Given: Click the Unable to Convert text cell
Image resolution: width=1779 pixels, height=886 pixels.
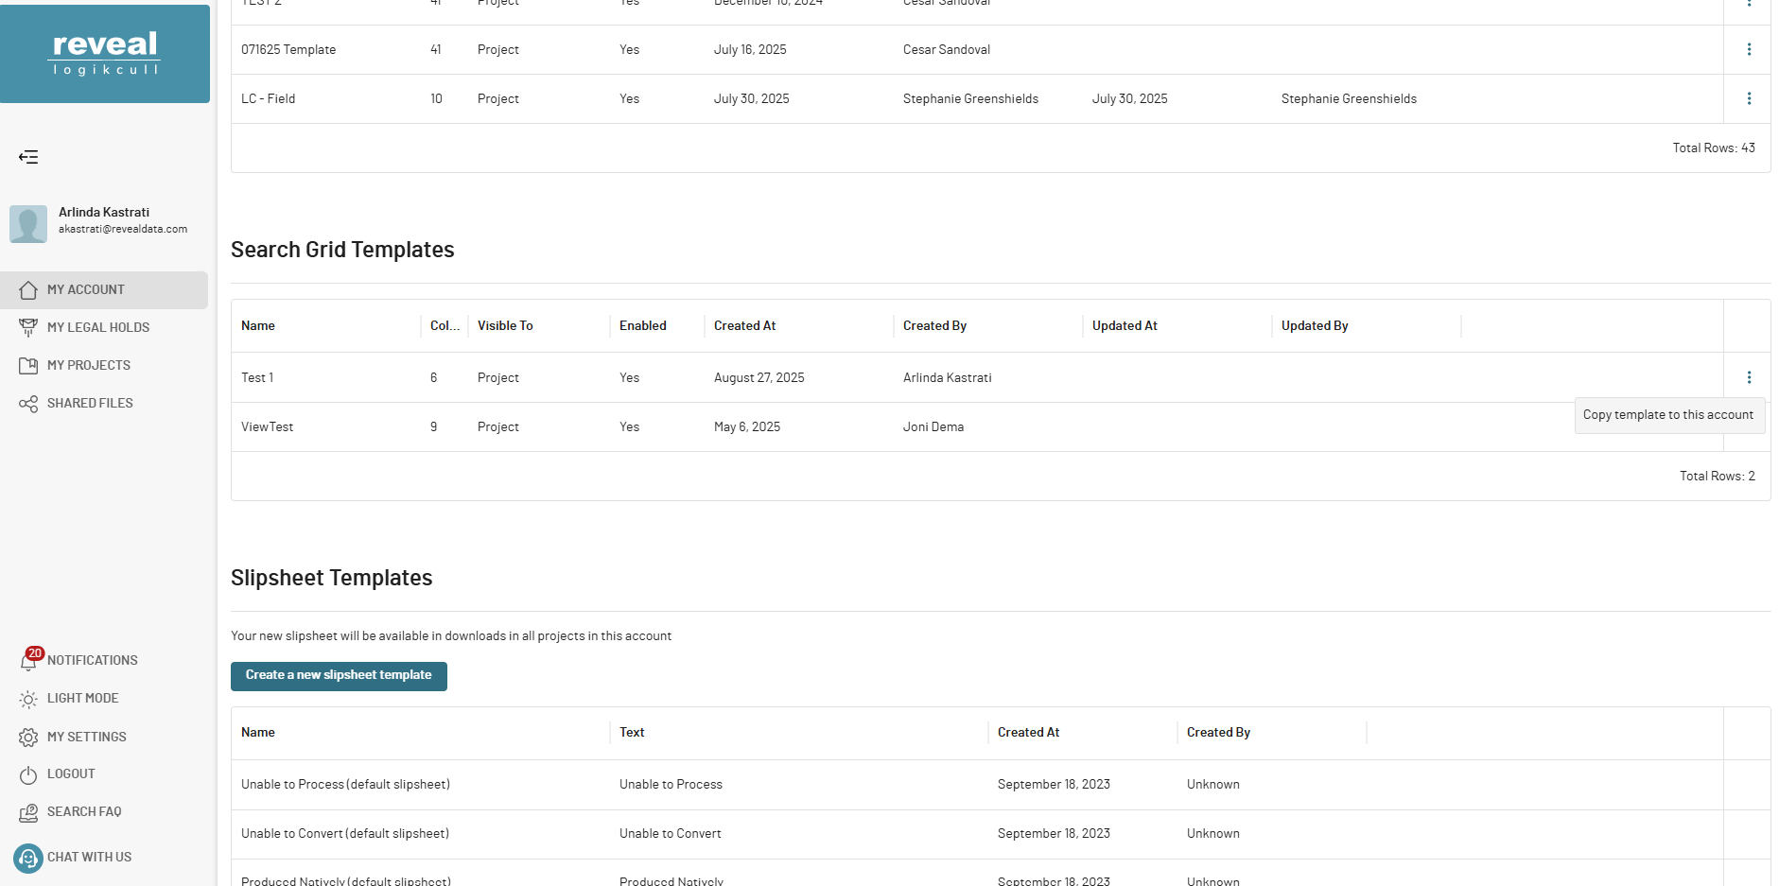Looking at the screenshot, I should pos(671,834).
